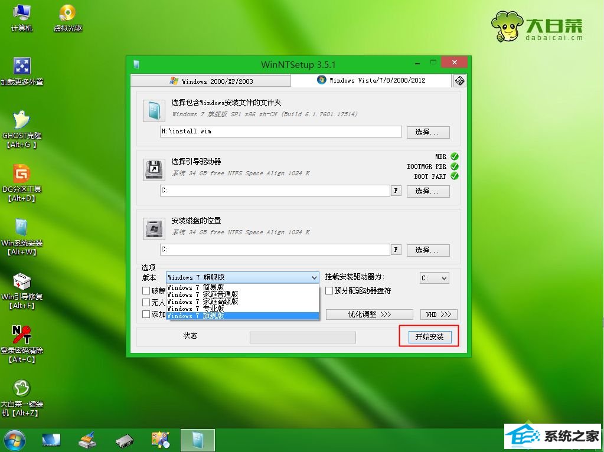Tick the 无人 checkbox in options
The image size is (604, 452).
point(146,303)
